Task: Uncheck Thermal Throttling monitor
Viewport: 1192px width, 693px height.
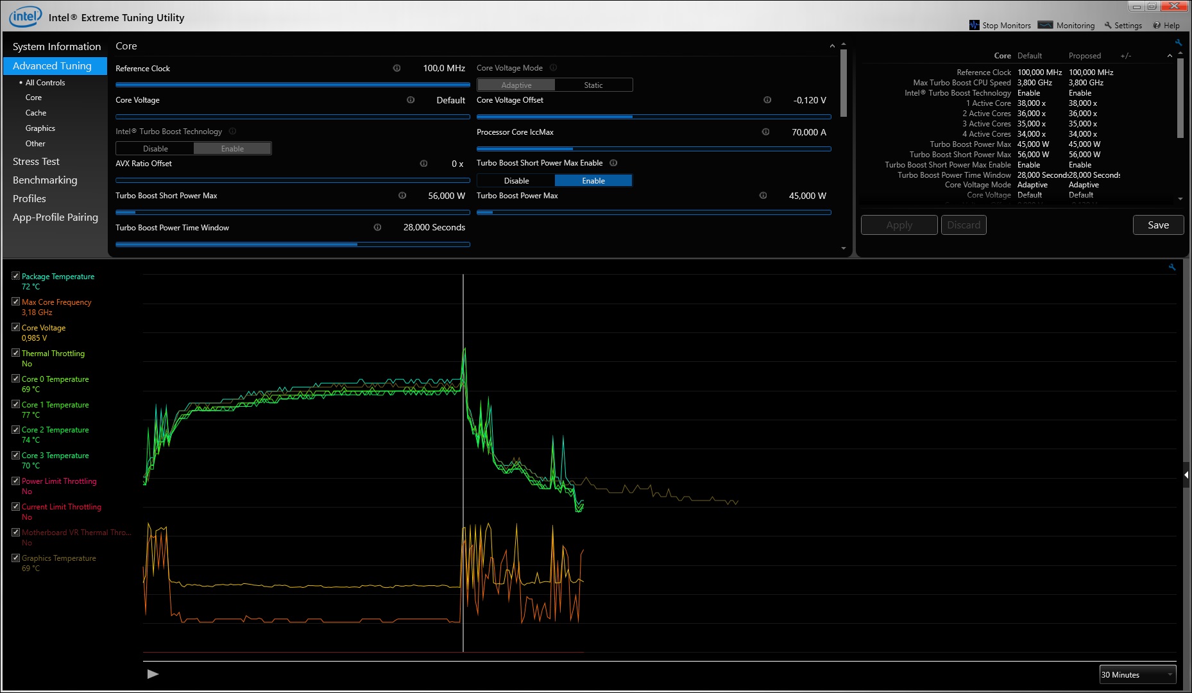Action: click(x=15, y=353)
